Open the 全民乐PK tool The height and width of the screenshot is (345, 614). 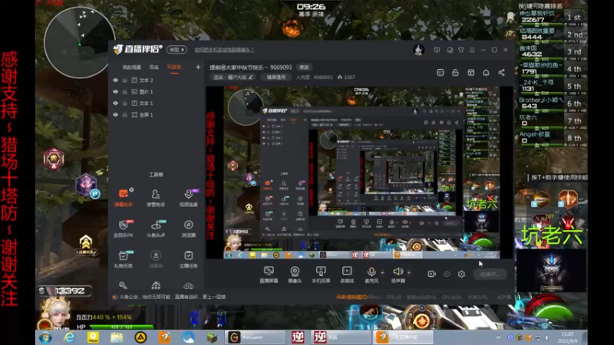(123, 228)
